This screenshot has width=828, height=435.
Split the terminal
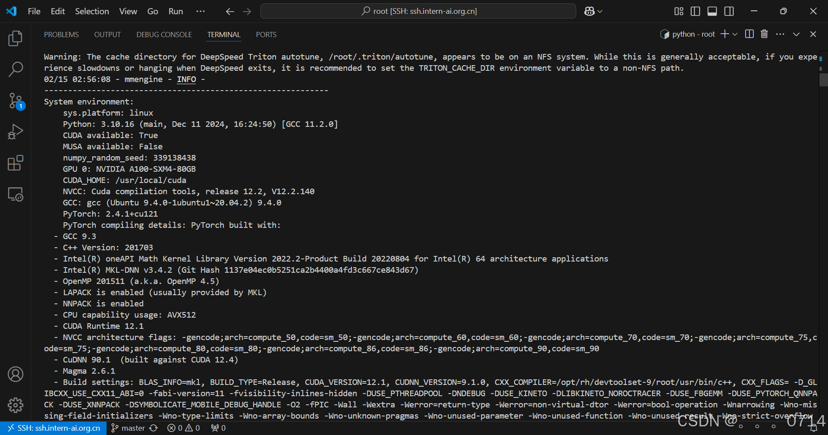(750, 34)
